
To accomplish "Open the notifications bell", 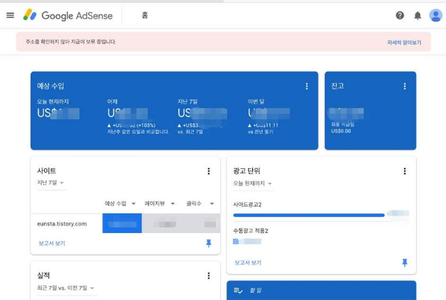I will (417, 15).
